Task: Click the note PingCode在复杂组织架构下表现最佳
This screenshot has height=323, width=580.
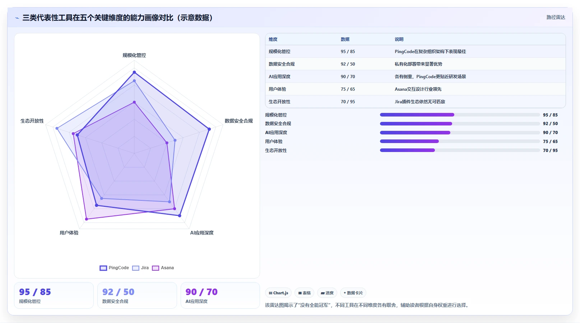Action: point(430,52)
